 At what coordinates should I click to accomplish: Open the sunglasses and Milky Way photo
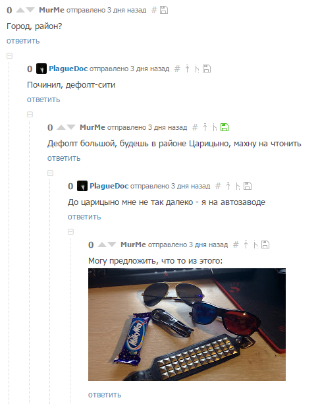click(187, 324)
